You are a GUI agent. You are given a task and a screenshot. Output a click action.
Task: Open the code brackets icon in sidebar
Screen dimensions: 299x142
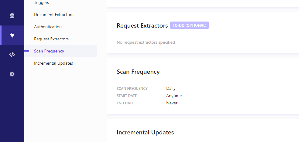pyautogui.click(x=12, y=55)
